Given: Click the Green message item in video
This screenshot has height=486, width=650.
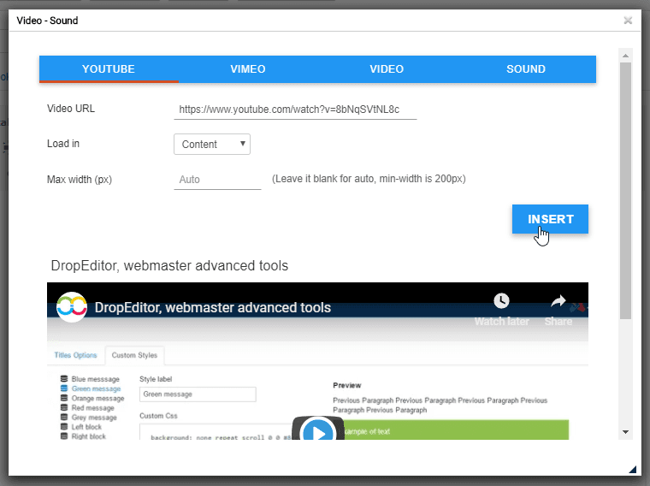Looking at the screenshot, I should (x=96, y=388).
